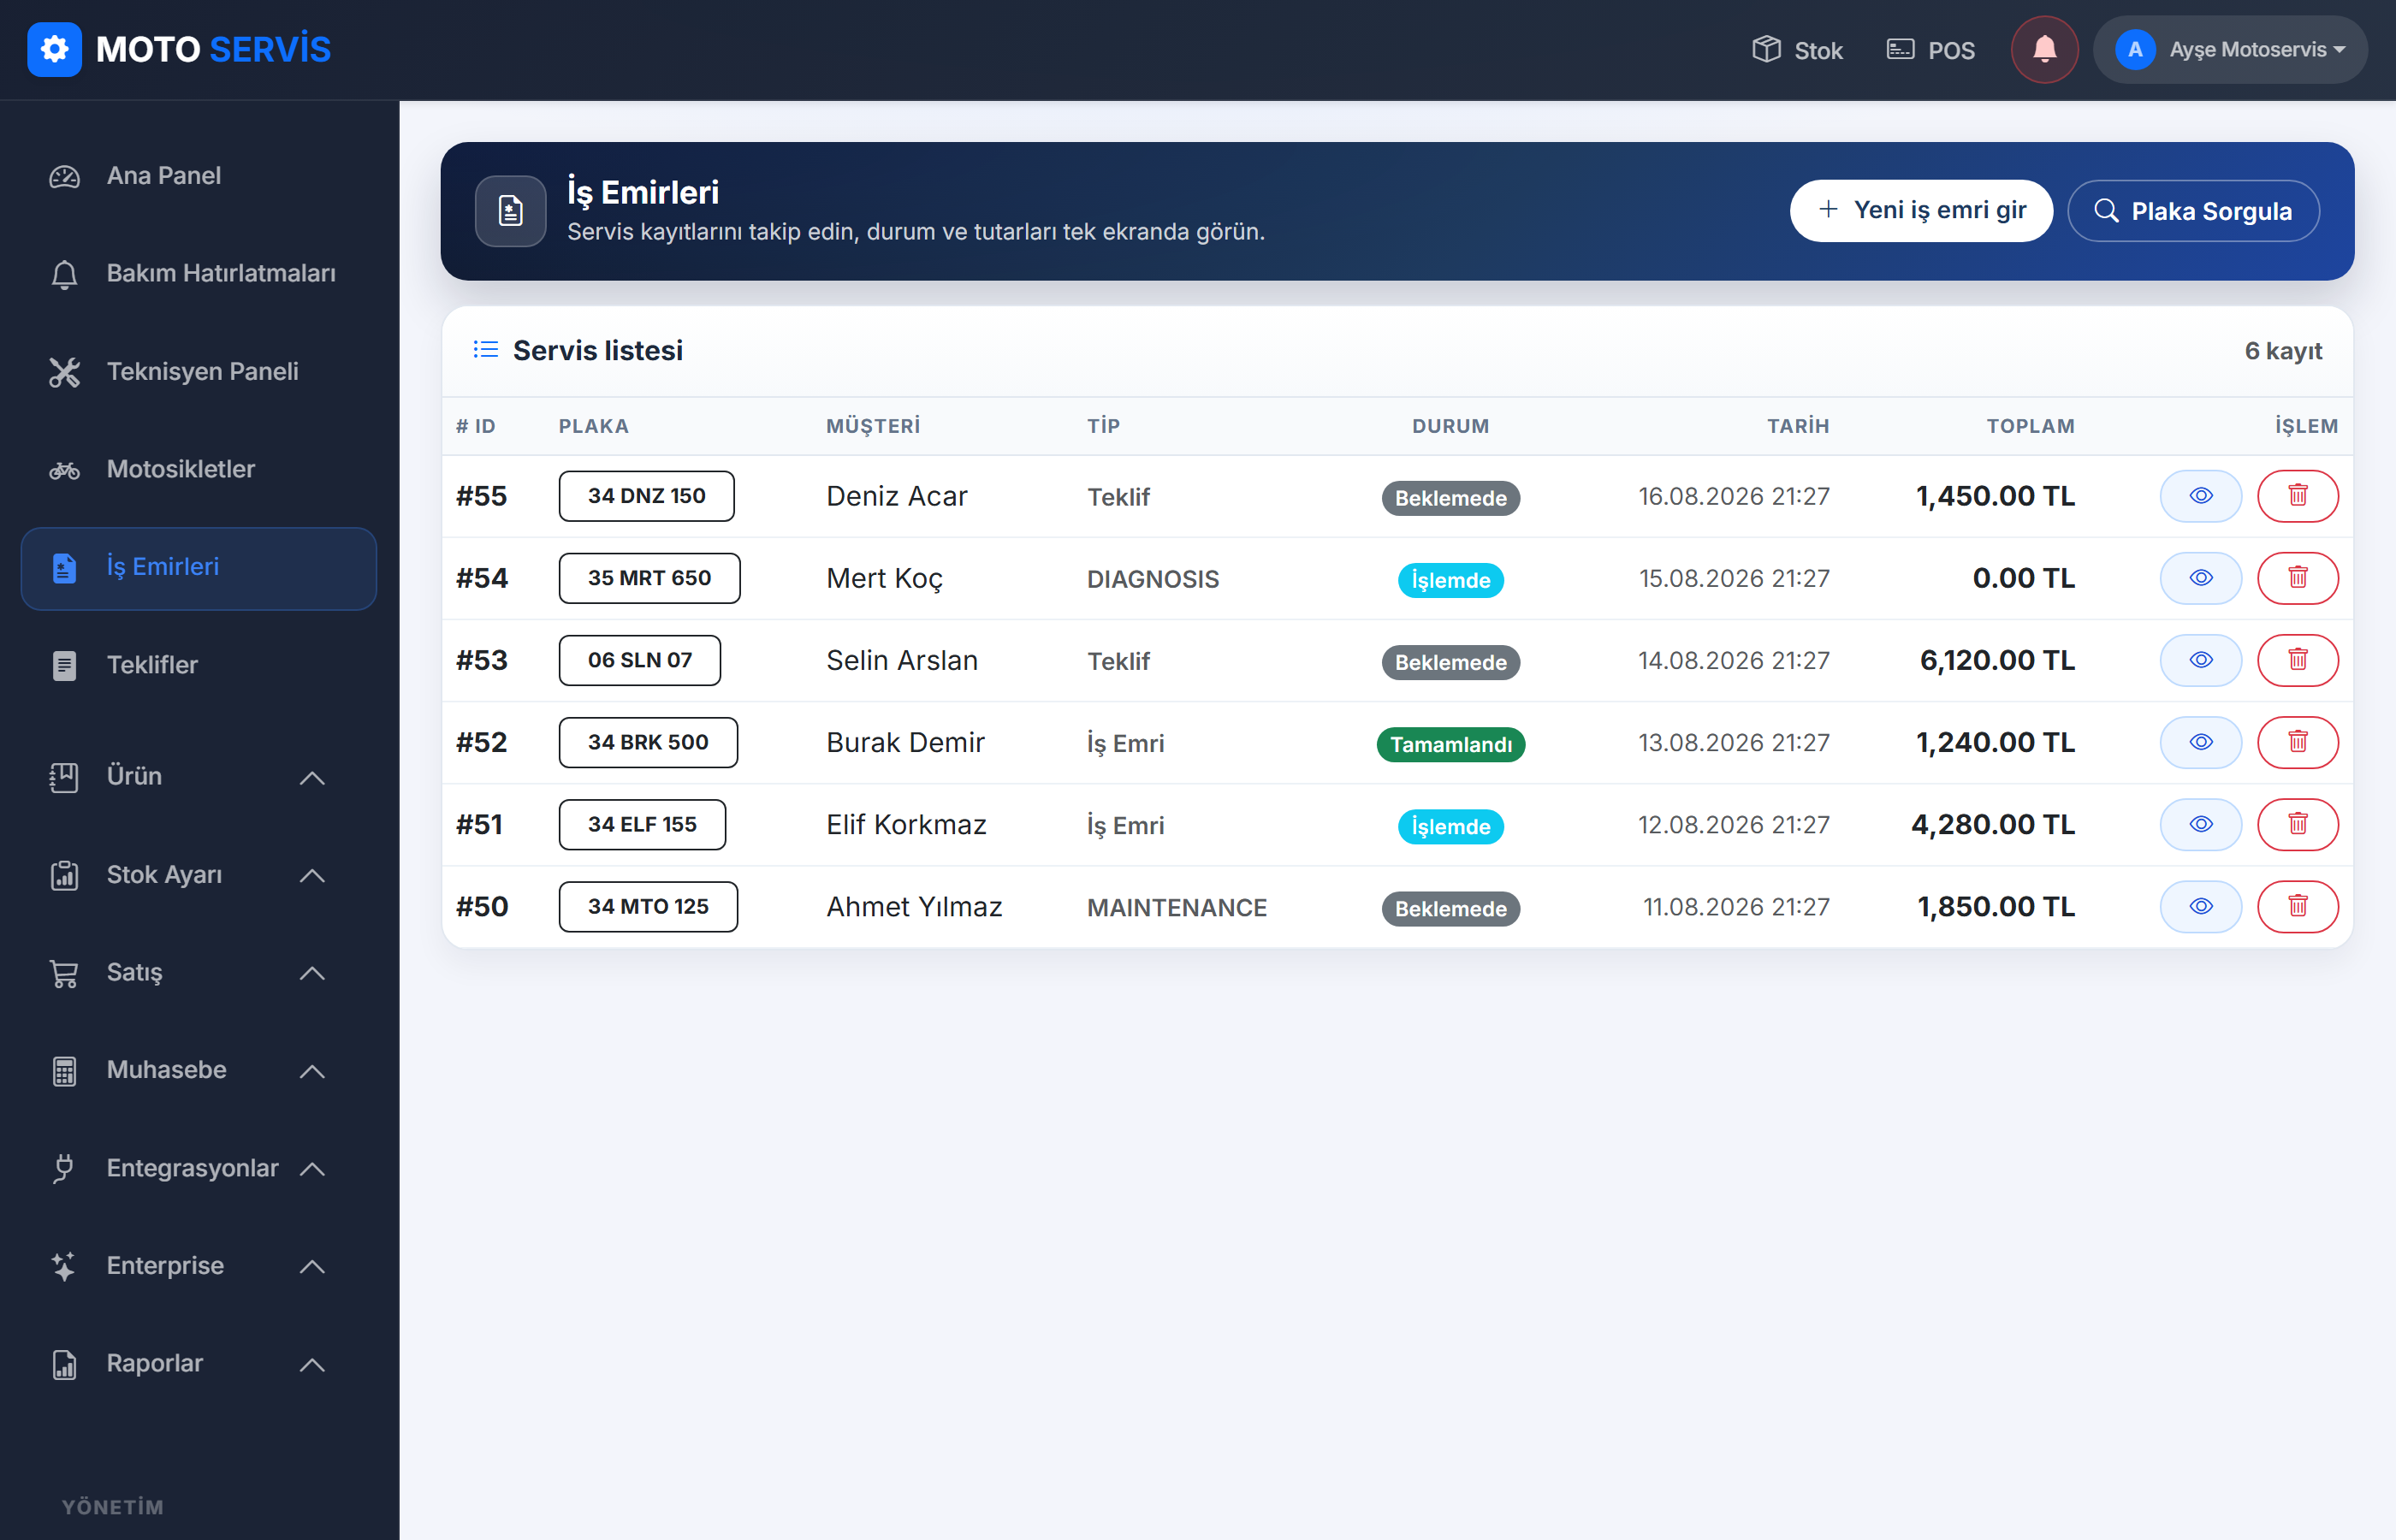Viewport: 2396px width, 1540px height.
Task: View order #50 with eye button
Action: coord(2200,906)
